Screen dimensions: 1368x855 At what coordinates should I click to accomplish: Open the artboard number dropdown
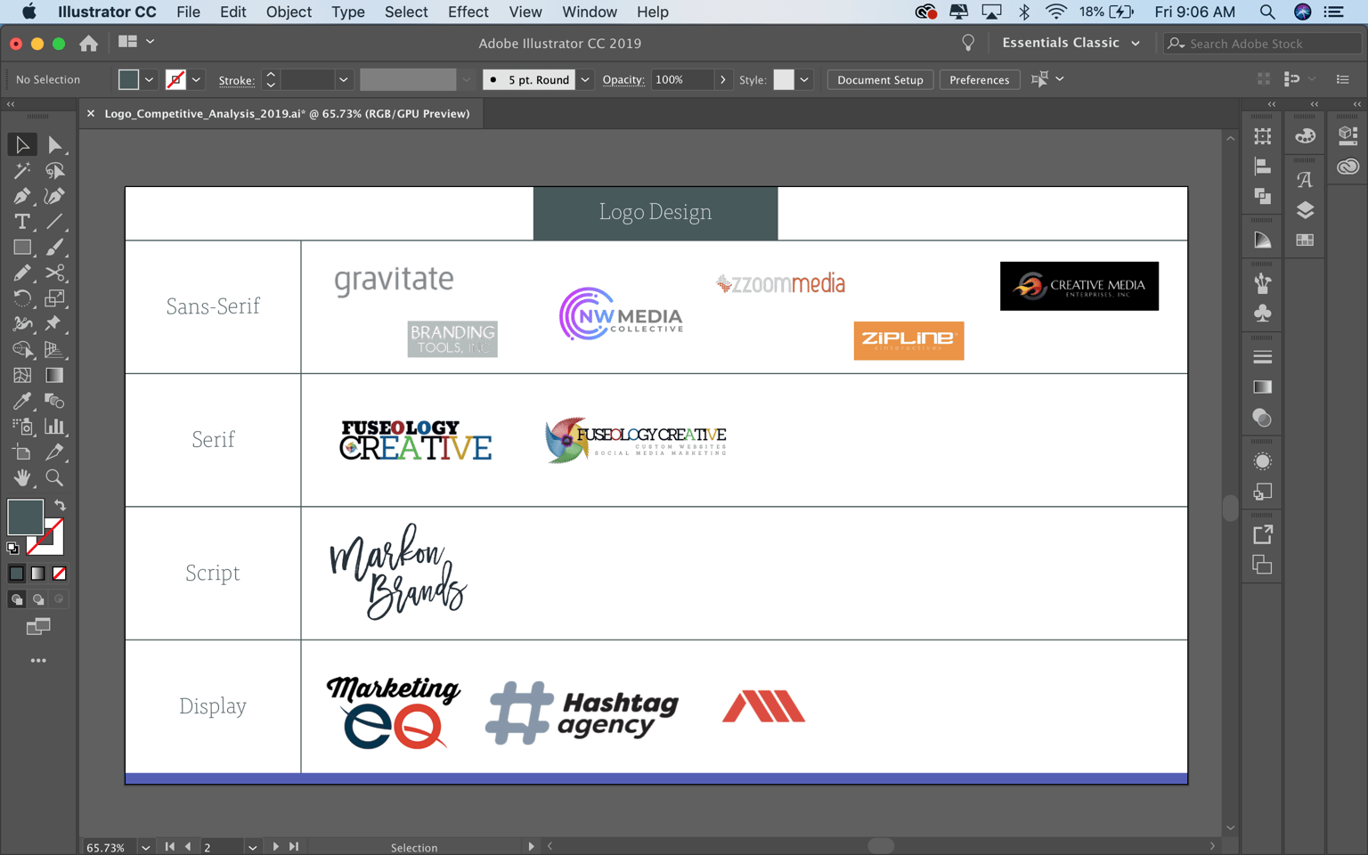(x=253, y=847)
